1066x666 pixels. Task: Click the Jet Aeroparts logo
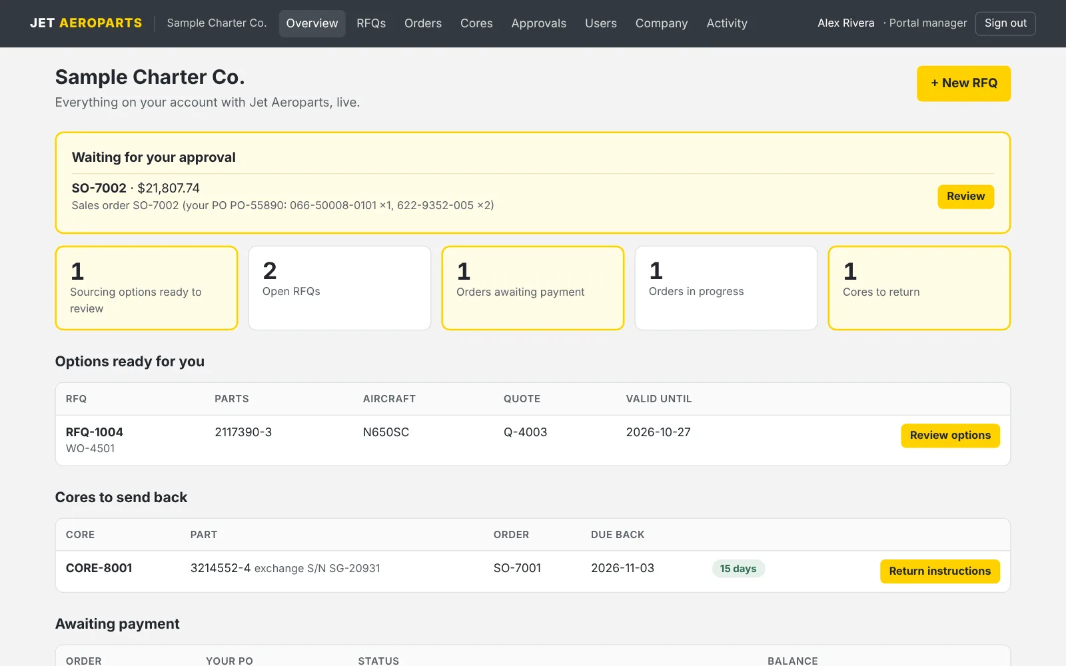[86, 23]
